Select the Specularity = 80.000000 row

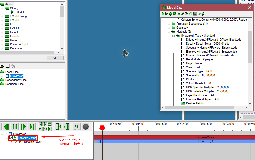click(x=200, y=75)
